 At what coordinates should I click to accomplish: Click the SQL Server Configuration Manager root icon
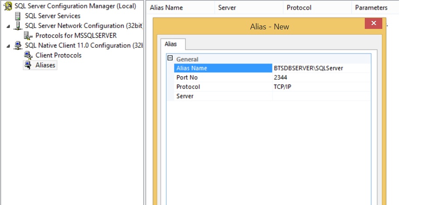pos(8,6)
